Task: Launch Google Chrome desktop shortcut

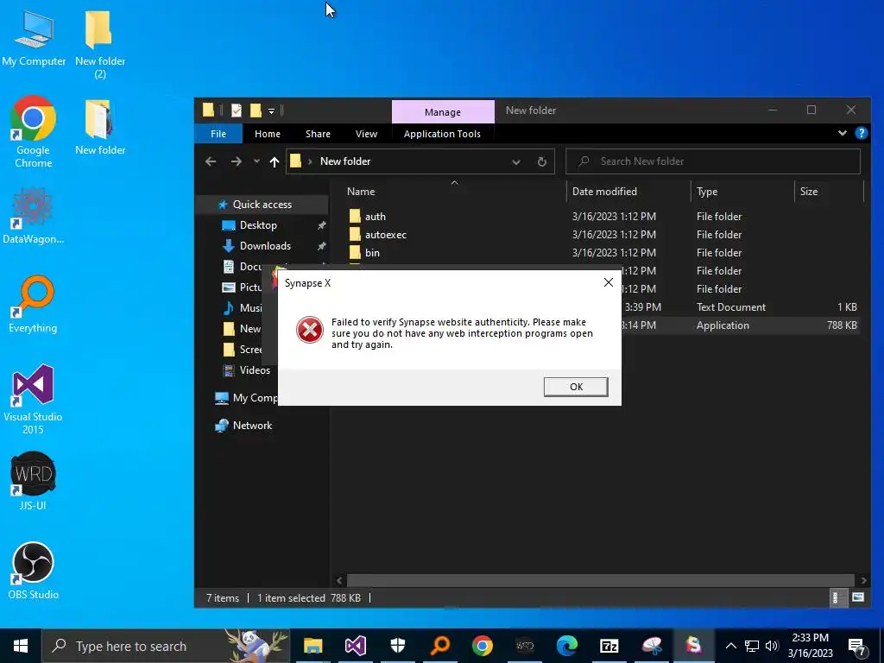Action: point(34,132)
